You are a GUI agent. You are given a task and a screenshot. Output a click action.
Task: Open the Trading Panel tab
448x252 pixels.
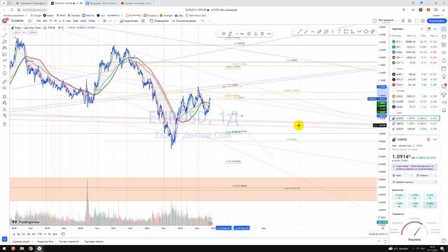coord(94,241)
